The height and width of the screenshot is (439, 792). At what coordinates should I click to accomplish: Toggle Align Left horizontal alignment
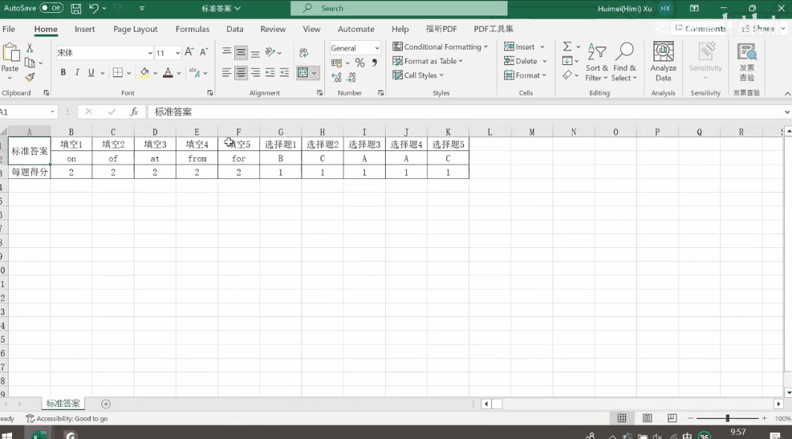tap(226, 73)
